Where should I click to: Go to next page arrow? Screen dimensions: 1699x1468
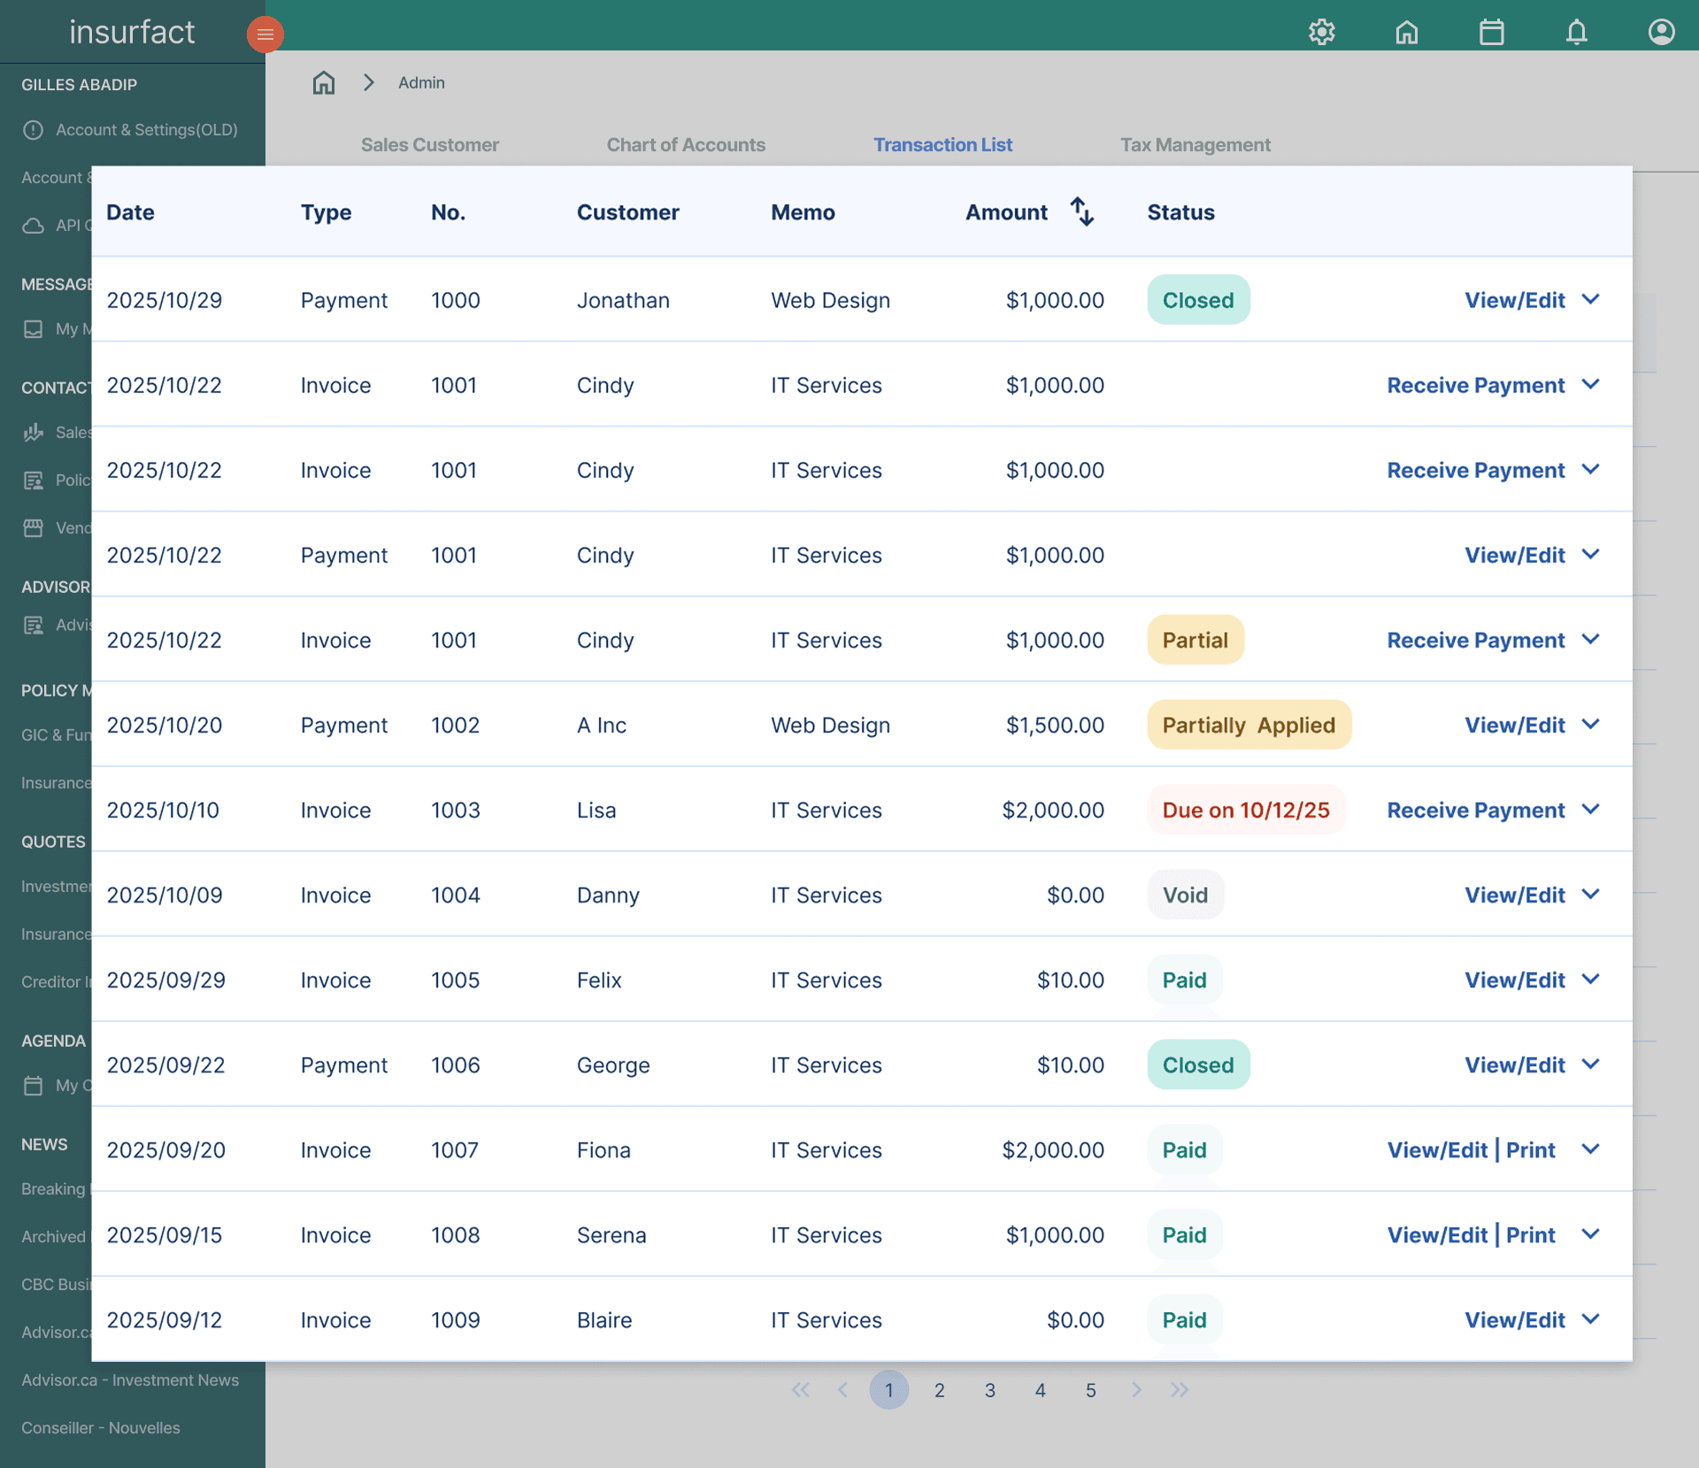click(1136, 1389)
